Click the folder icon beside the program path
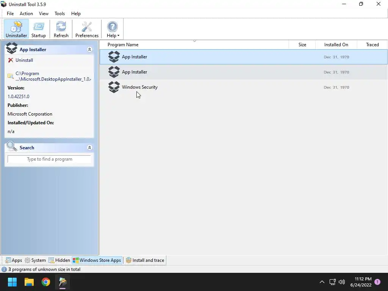Screen dimensions: 388x291 click(10, 76)
